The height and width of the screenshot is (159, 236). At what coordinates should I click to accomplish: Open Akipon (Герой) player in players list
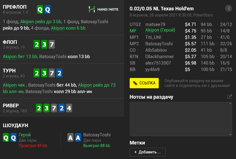point(160,30)
